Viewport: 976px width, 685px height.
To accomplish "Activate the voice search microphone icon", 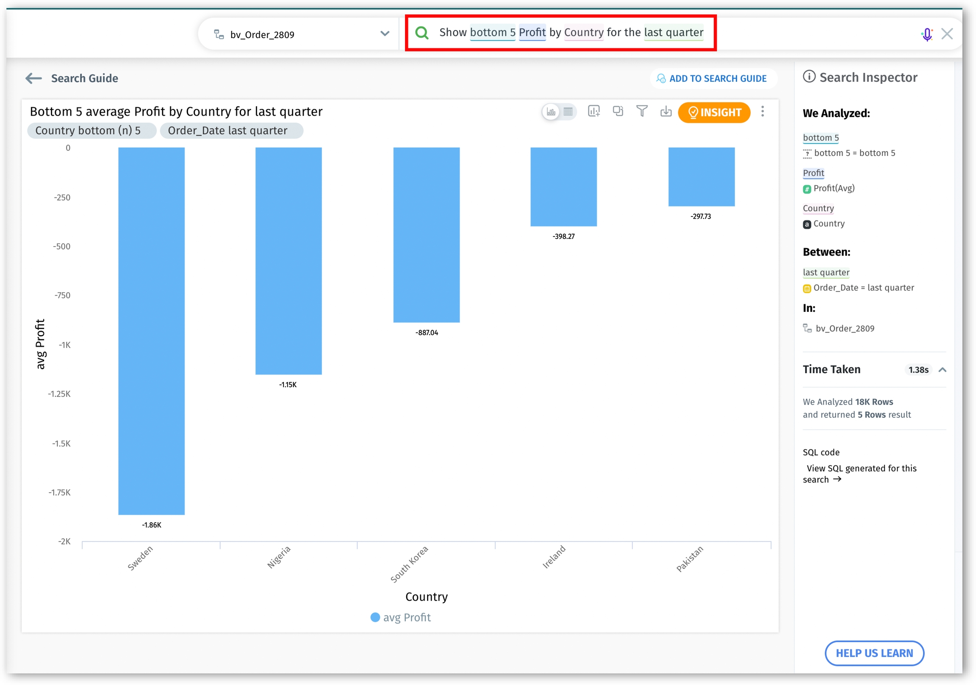I will click(927, 34).
